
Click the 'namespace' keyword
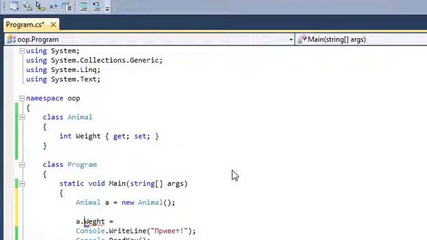[x=45, y=98]
